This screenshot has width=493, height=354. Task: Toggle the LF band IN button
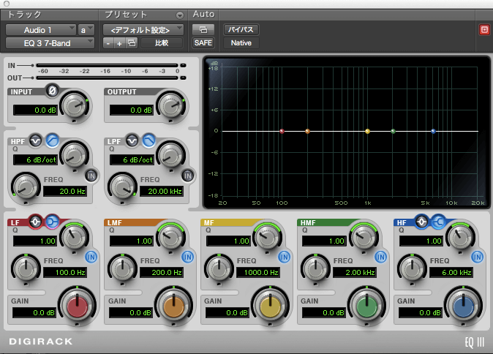coord(91,257)
